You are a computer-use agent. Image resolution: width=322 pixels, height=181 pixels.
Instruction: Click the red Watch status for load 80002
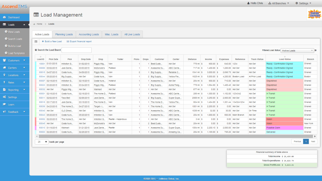pyautogui.click(x=285, y=119)
